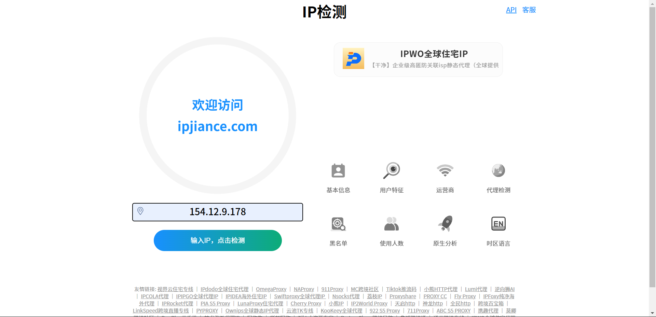Visit the PROXY CC link

pos(435,296)
